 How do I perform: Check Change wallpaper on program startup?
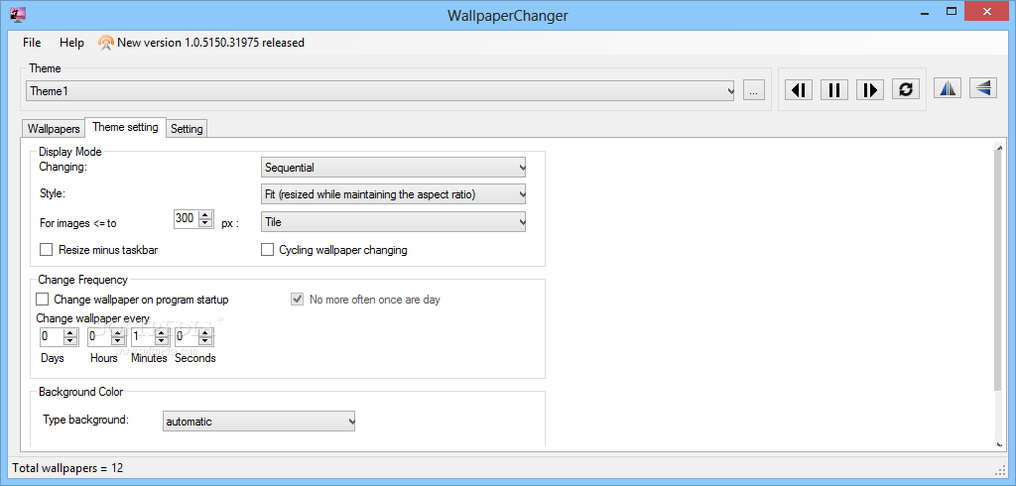tap(43, 300)
